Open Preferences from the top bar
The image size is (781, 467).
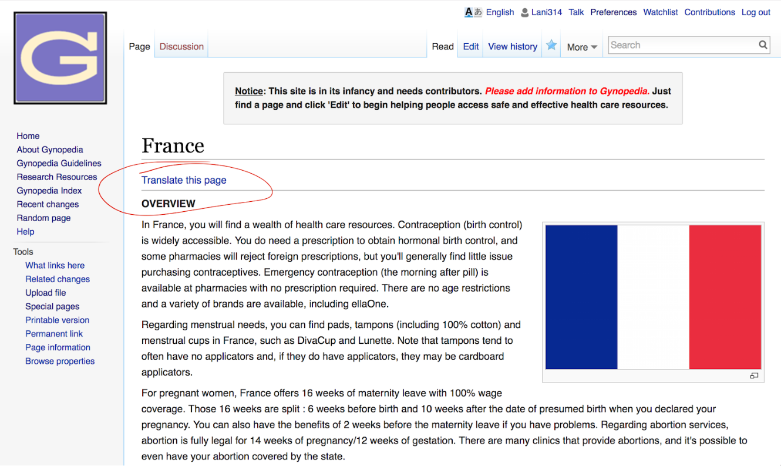point(613,12)
